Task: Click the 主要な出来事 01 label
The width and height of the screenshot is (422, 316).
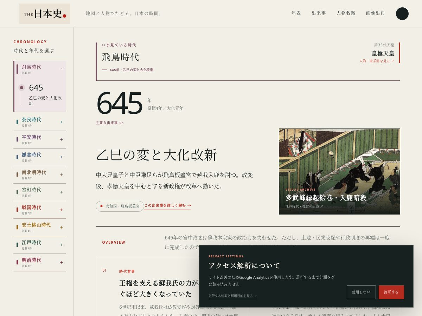Action: tap(110, 123)
